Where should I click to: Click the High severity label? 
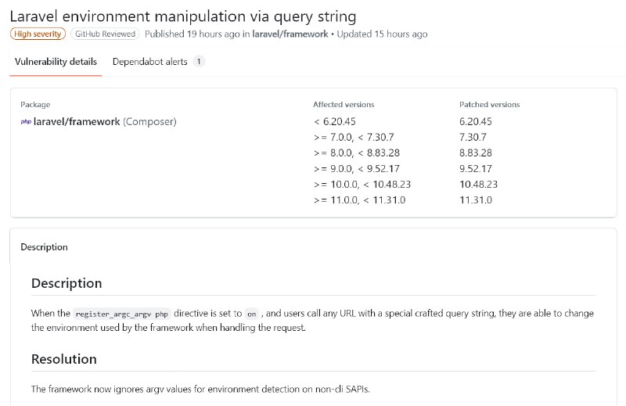pyautogui.click(x=38, y=34)
